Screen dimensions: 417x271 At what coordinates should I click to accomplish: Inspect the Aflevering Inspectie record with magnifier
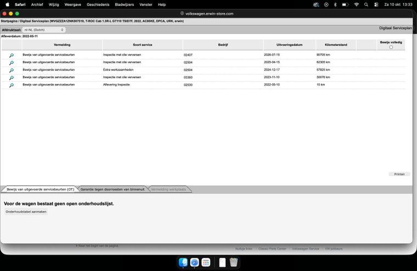(12, 85)
